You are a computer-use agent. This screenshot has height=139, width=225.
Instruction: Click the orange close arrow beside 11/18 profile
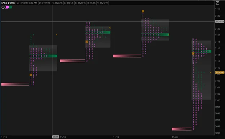(110, 28)
